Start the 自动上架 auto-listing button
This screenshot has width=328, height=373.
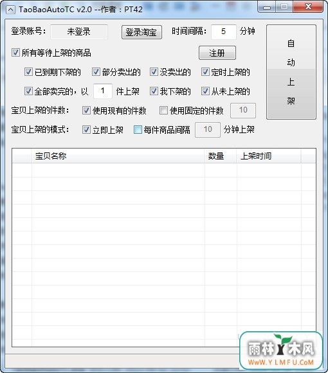click(291, 72)
